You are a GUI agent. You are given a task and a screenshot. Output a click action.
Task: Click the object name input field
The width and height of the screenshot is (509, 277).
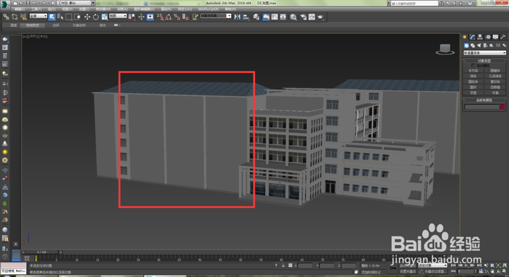[482, 107]
